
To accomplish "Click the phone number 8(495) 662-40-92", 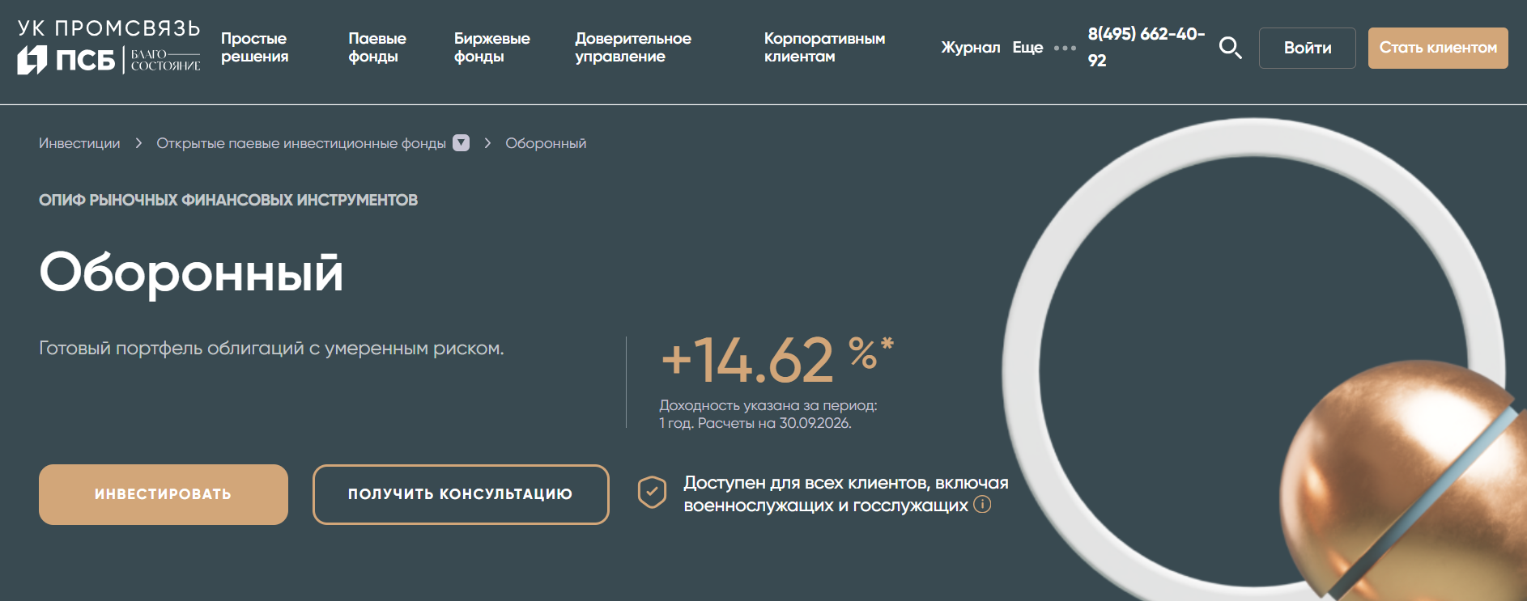I will click(x=1146, y=47).
